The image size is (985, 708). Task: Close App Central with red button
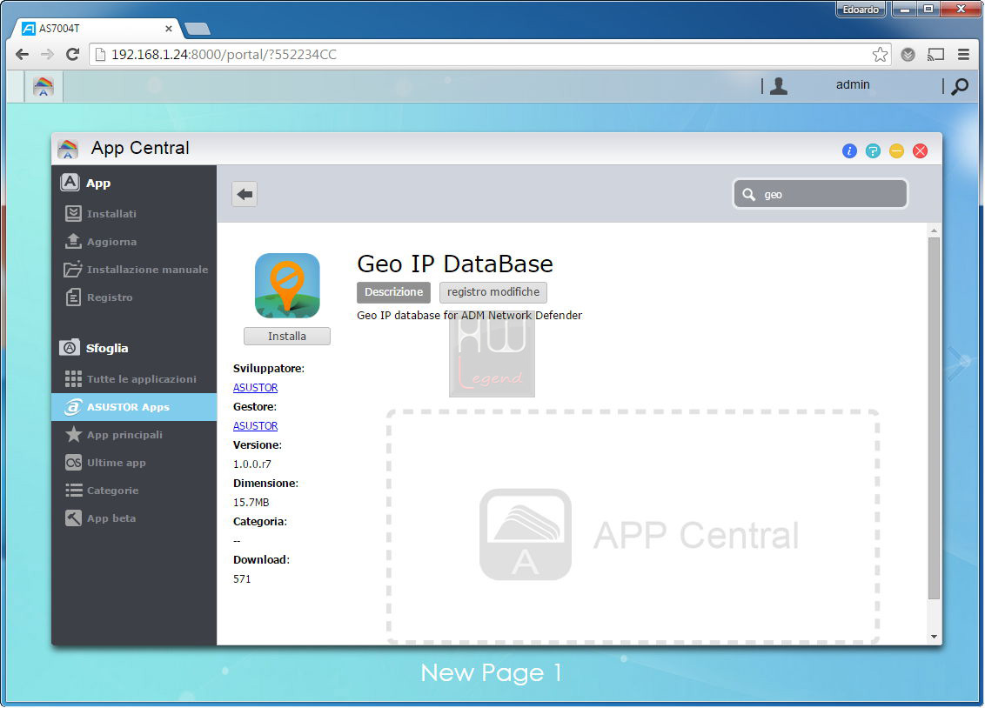pos(921,150)
